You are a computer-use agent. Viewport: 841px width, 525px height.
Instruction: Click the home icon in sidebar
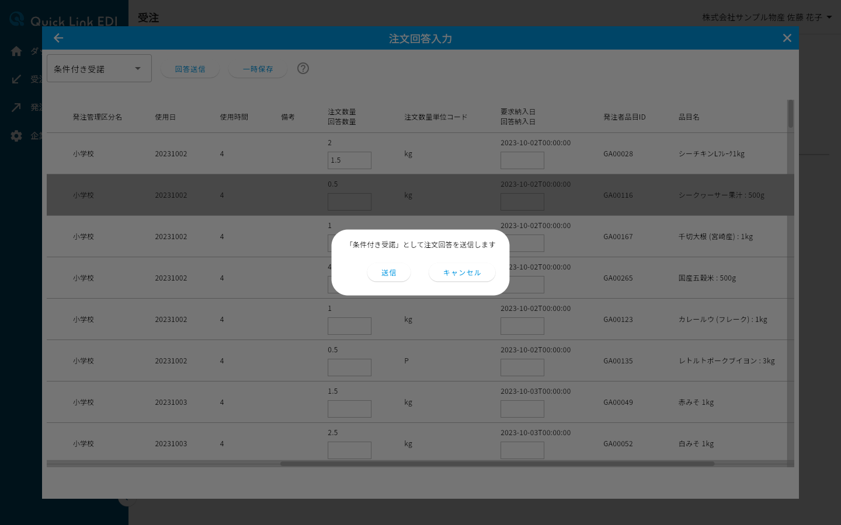tap(16, 51)
